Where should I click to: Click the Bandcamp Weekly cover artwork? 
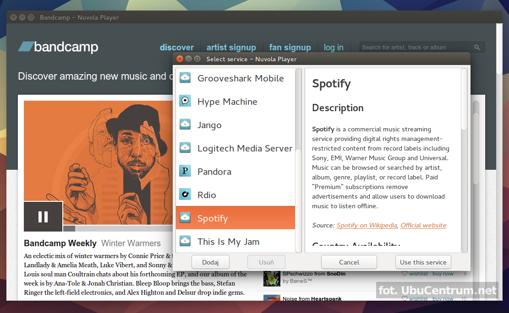point(99,162)
